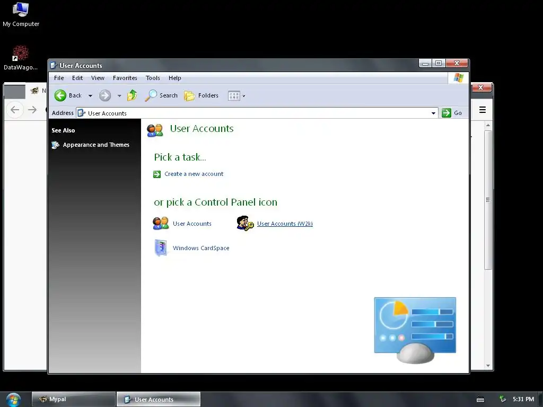Click the greyed Forward arrow icon
The height and width of the screenshot is (407, 543).
[105, 95]
